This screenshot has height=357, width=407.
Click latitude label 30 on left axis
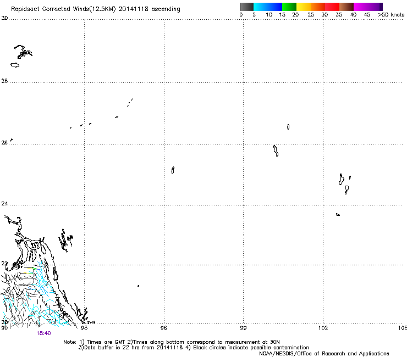tap(4, 18)
